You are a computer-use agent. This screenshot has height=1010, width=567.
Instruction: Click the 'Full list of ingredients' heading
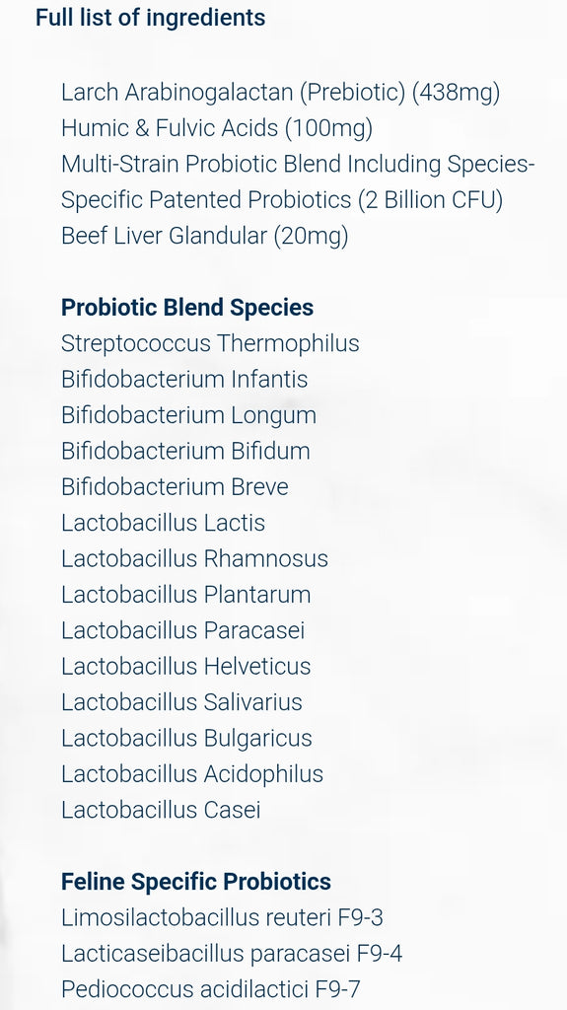pos(150,18)
